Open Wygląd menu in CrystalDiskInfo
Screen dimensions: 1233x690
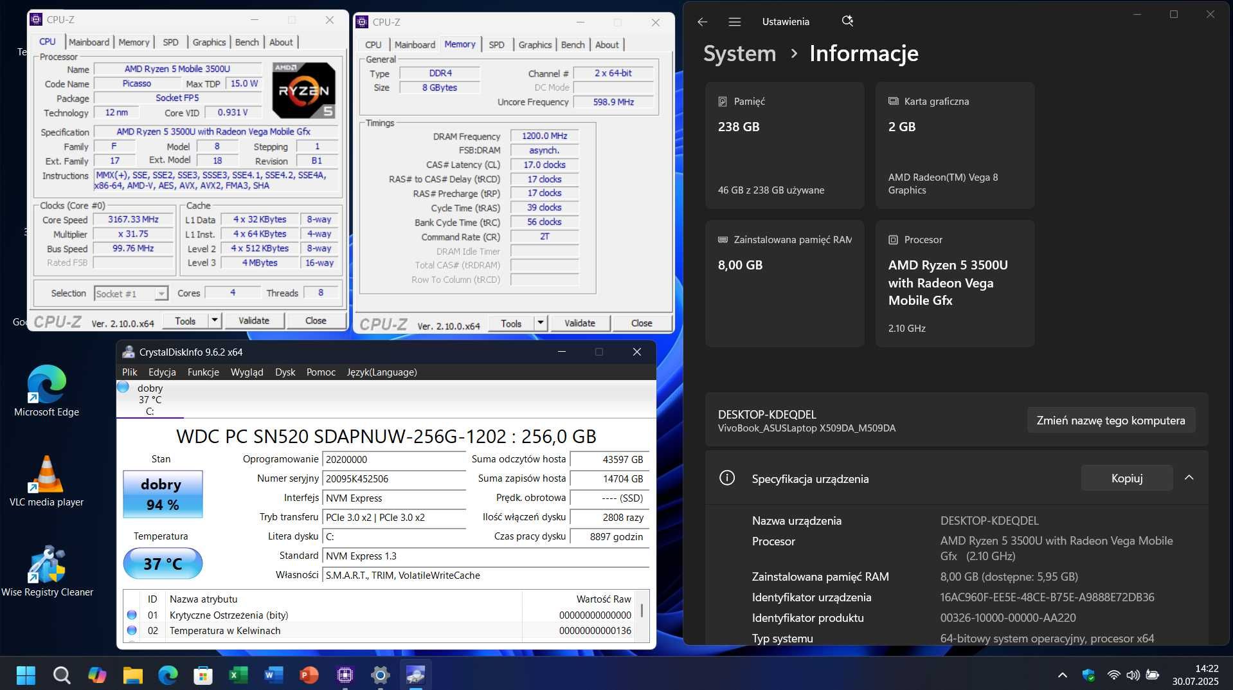click(x=247, y=372)
